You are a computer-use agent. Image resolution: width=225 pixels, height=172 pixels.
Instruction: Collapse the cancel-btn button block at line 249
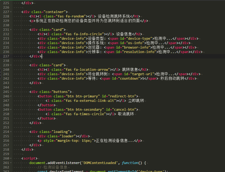(x=11, y=110)
